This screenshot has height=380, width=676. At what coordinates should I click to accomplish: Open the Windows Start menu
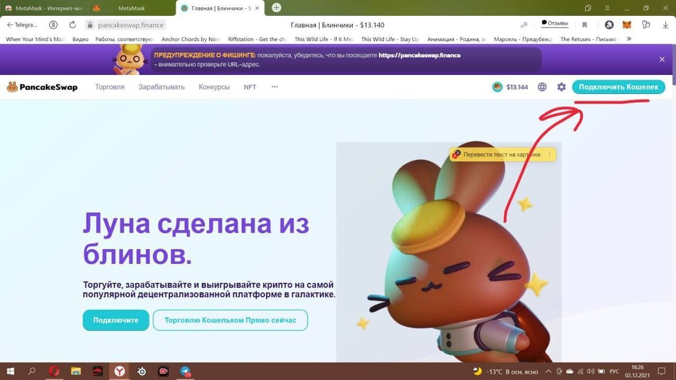click(10, 372)
